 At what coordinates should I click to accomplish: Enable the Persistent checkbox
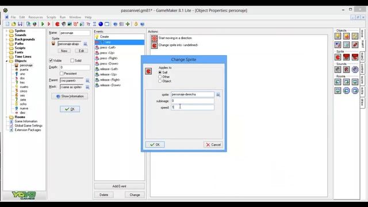click(x=62, y=74)
